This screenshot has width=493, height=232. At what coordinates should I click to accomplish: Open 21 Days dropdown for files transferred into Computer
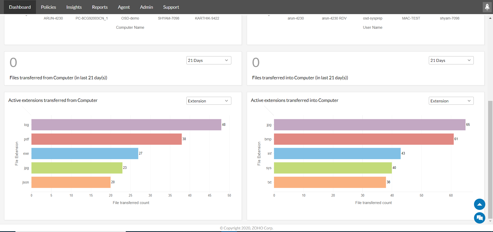(x=451, y=60)
